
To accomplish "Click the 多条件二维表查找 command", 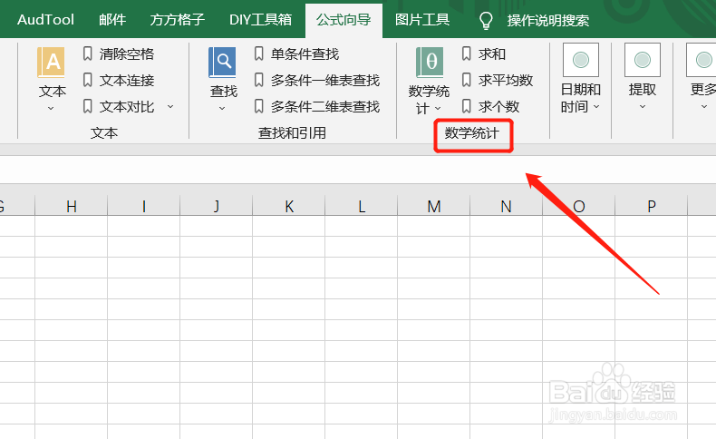I will (x=325, y=106).
